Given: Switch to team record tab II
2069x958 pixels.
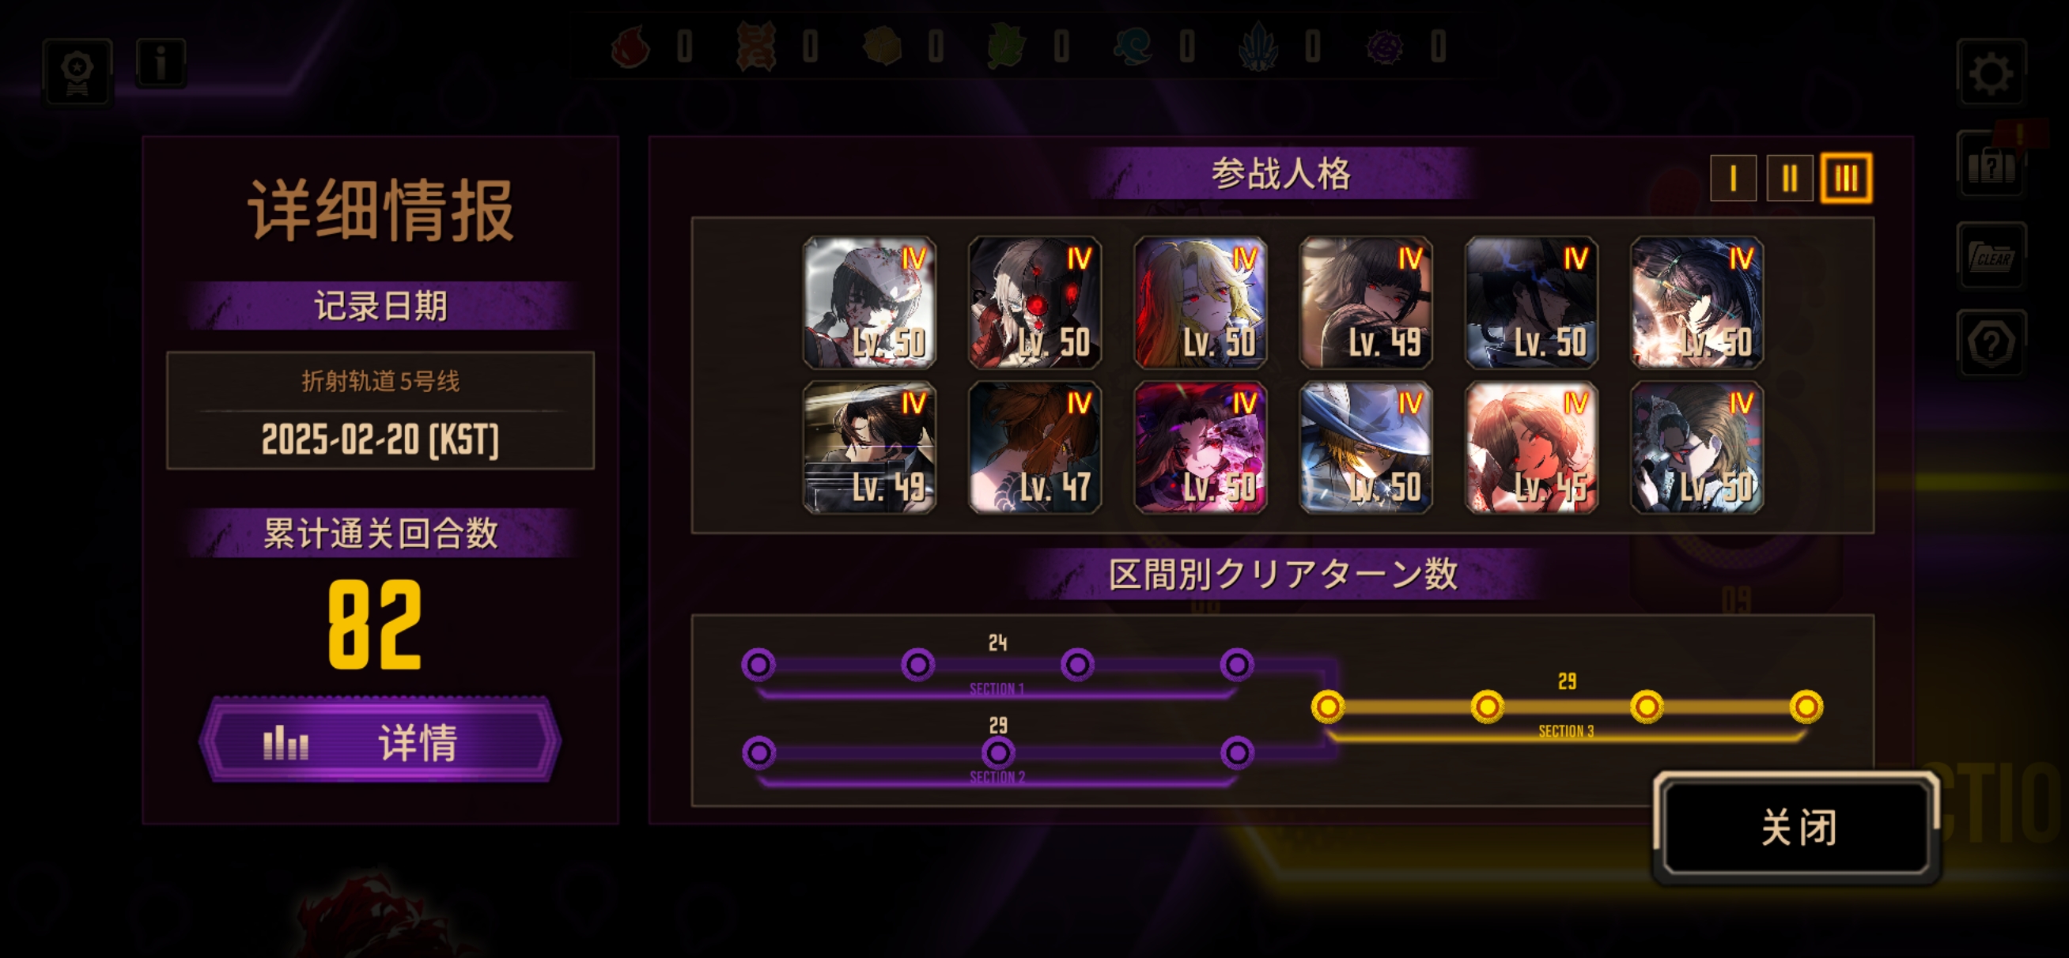Looking at the screenshot, I should click(1790, 178).
